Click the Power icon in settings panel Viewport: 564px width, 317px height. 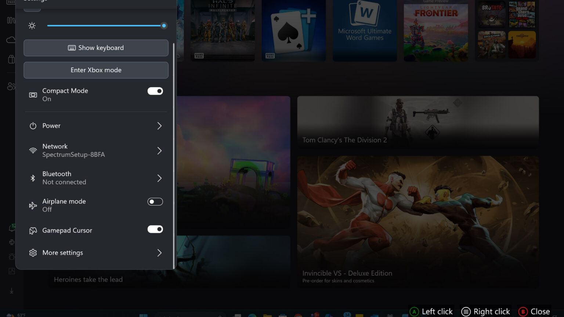[33, 126]
